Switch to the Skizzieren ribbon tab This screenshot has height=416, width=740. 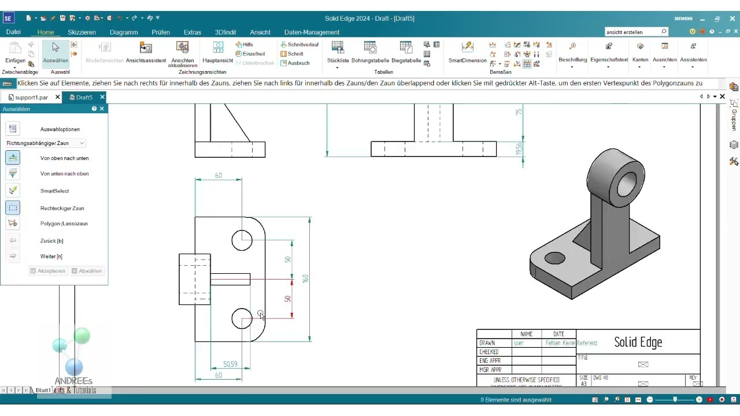point(82,32)
